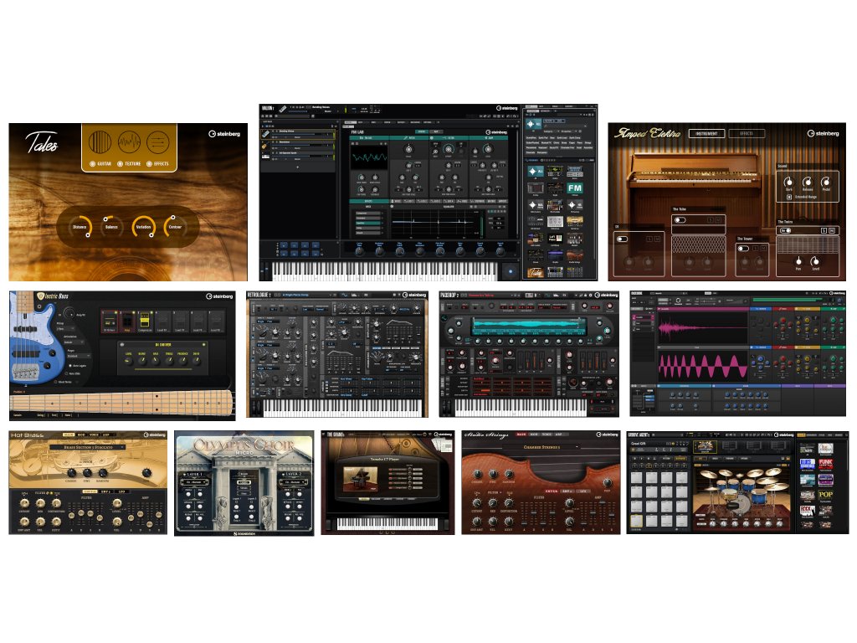Screen dimensions: 857x643
Task: Toggle the GUITAR power button in Tales
Action: [x=93, y=164]
